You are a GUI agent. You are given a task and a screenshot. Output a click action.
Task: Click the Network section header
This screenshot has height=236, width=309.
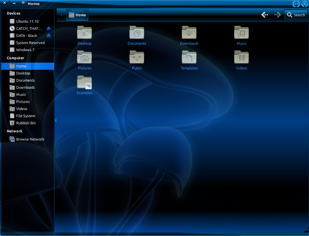15,131
